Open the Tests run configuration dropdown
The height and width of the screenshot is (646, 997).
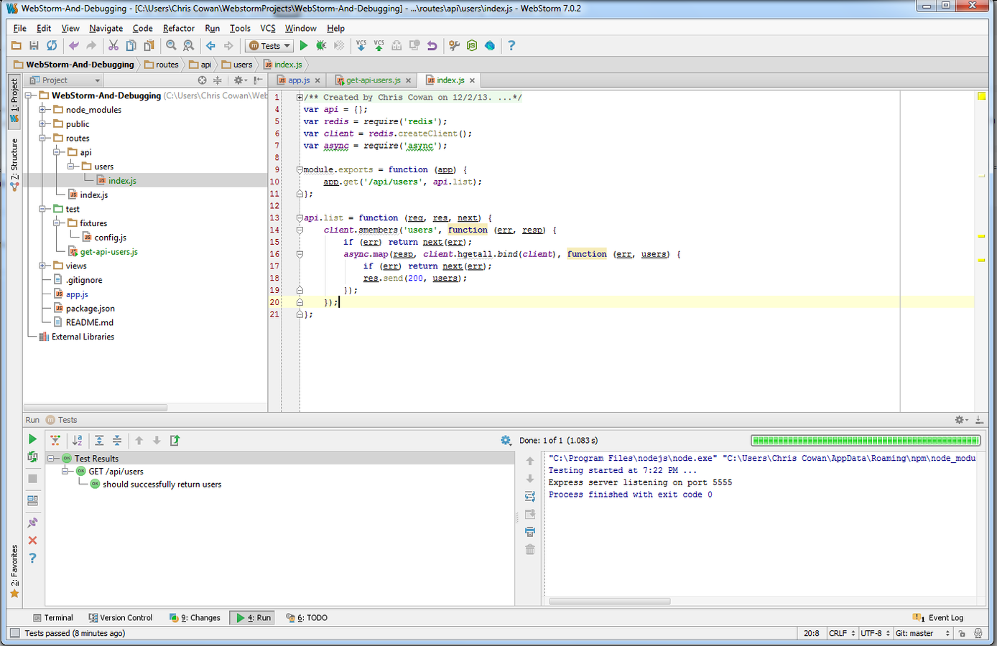tap(270, 45)
